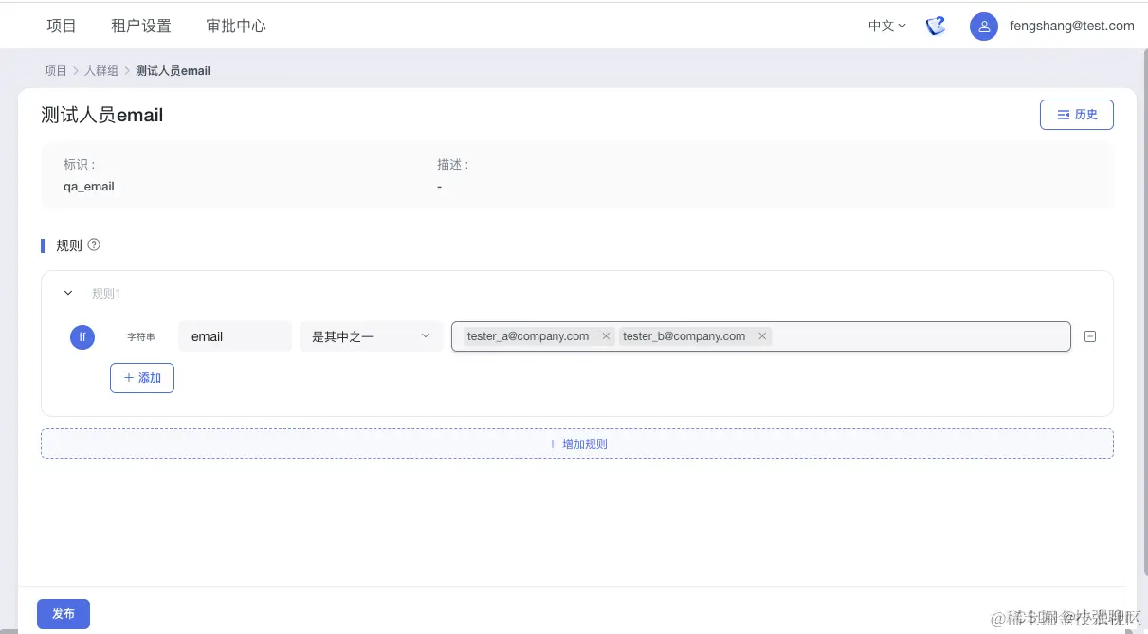Delete the email condition with minus icon
The width and height of the screenshot is (1148, 634).
click(1090, 336)
